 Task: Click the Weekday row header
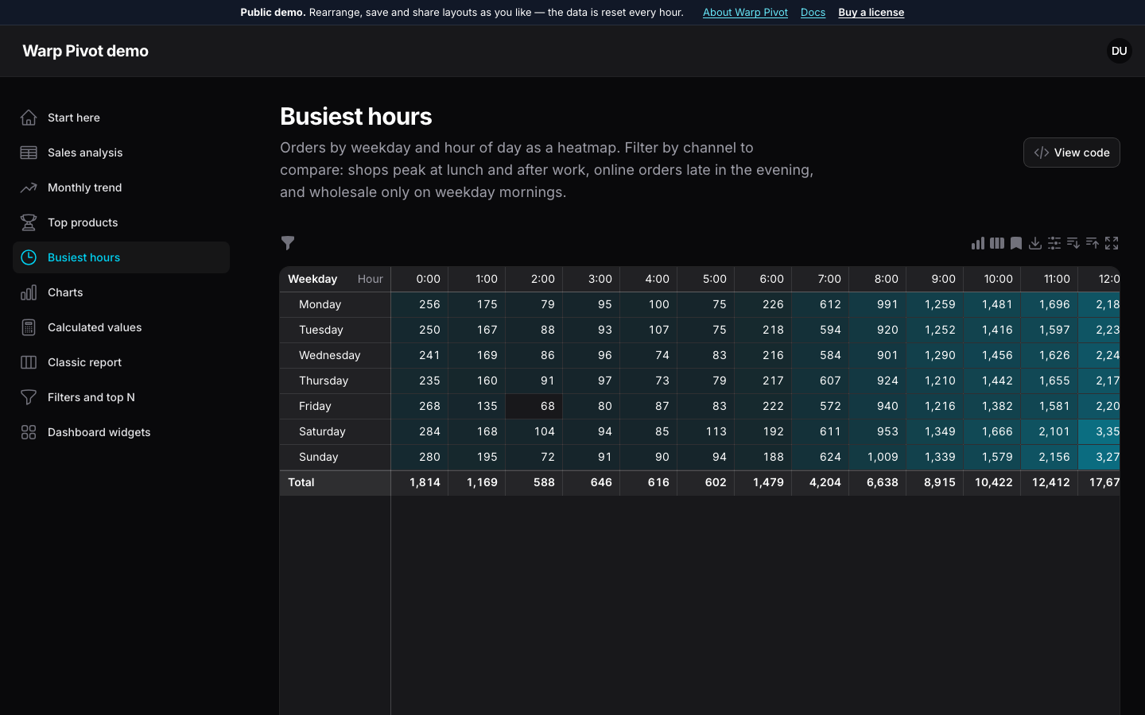[312, 279]
